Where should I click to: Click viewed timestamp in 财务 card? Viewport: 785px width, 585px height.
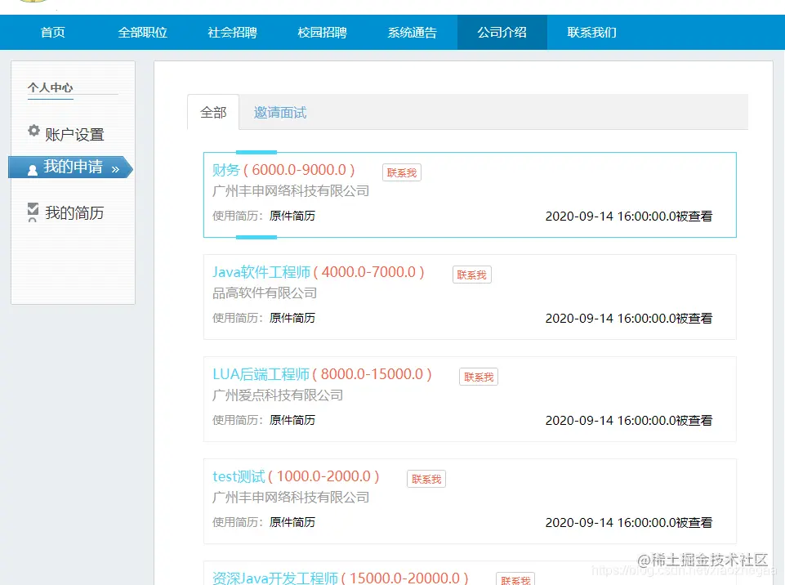pyautogui.click(x=629, y=217)
